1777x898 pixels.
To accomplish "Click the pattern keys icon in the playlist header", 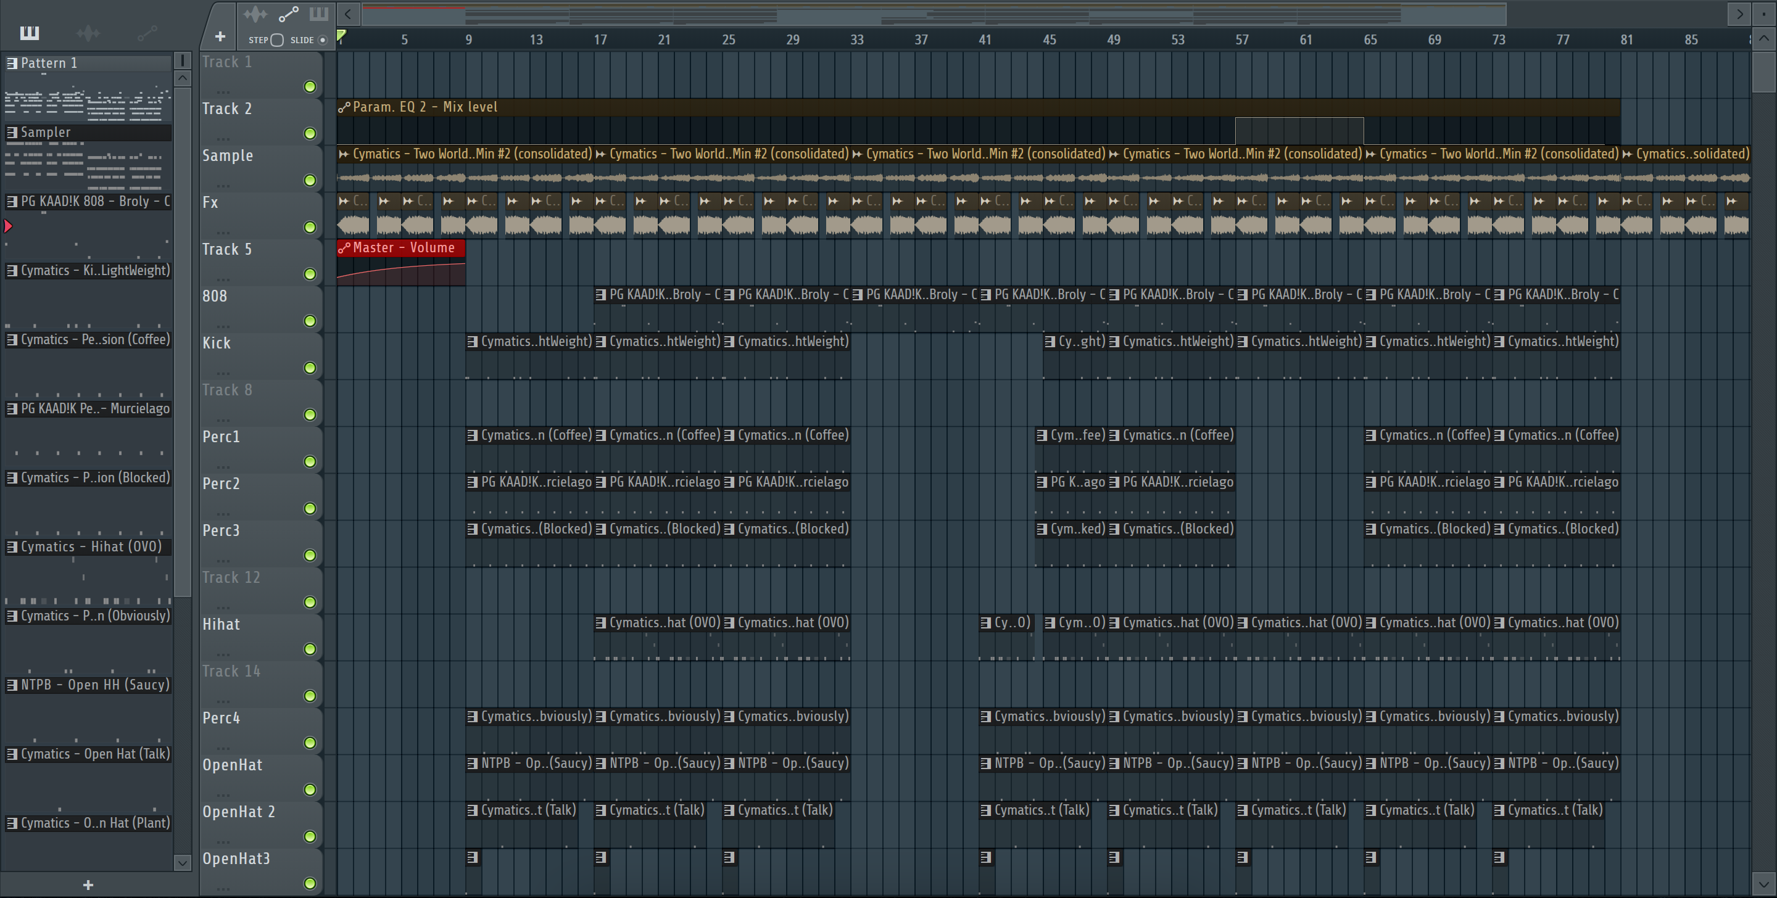I will click(x=319, y=14).
